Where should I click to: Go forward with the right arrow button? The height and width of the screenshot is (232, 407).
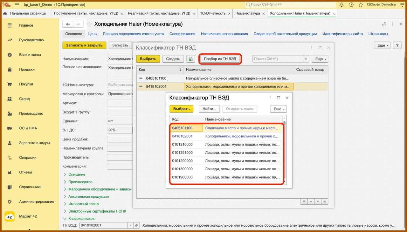[x=78, y=24]
